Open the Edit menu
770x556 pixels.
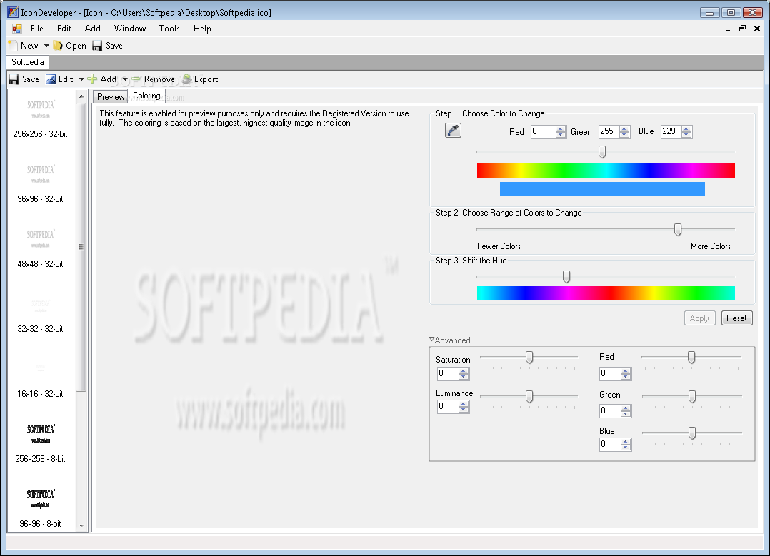(64, 29)
